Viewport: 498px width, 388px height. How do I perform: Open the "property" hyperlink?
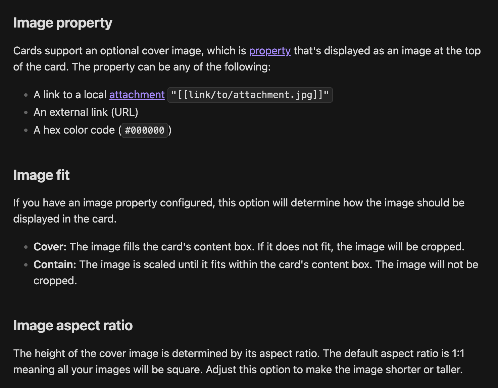269,51
